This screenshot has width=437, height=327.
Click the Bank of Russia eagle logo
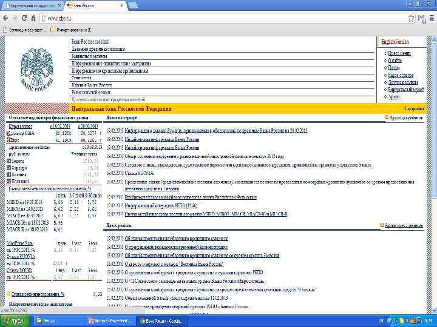[37, 70]
